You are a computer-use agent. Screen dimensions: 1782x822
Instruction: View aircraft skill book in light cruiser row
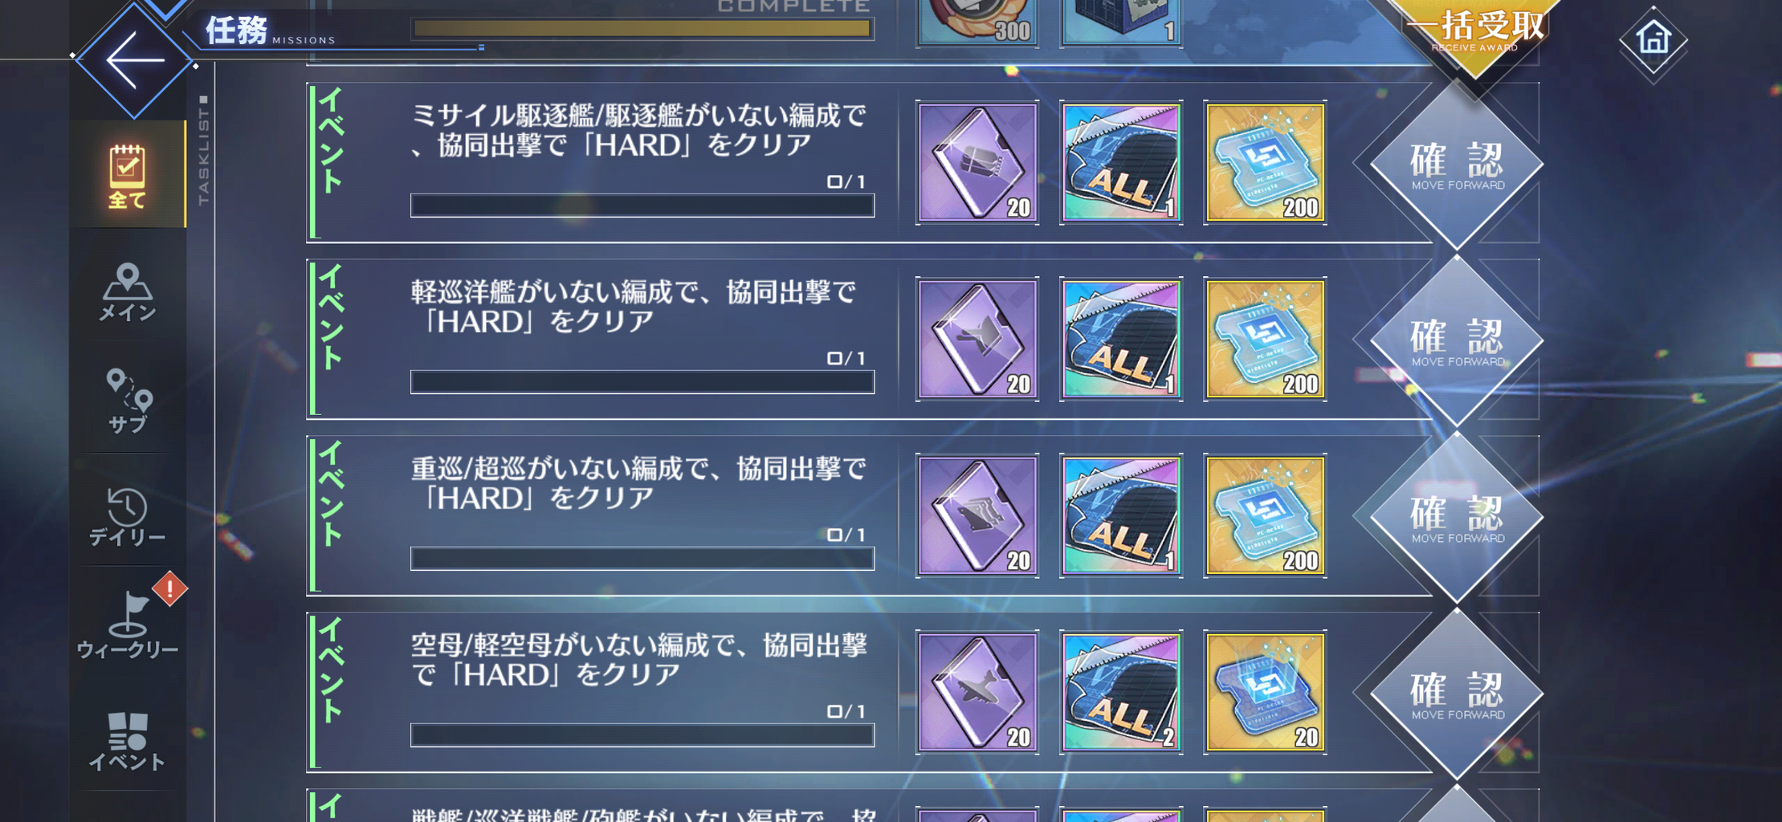(x=977, y=339)
